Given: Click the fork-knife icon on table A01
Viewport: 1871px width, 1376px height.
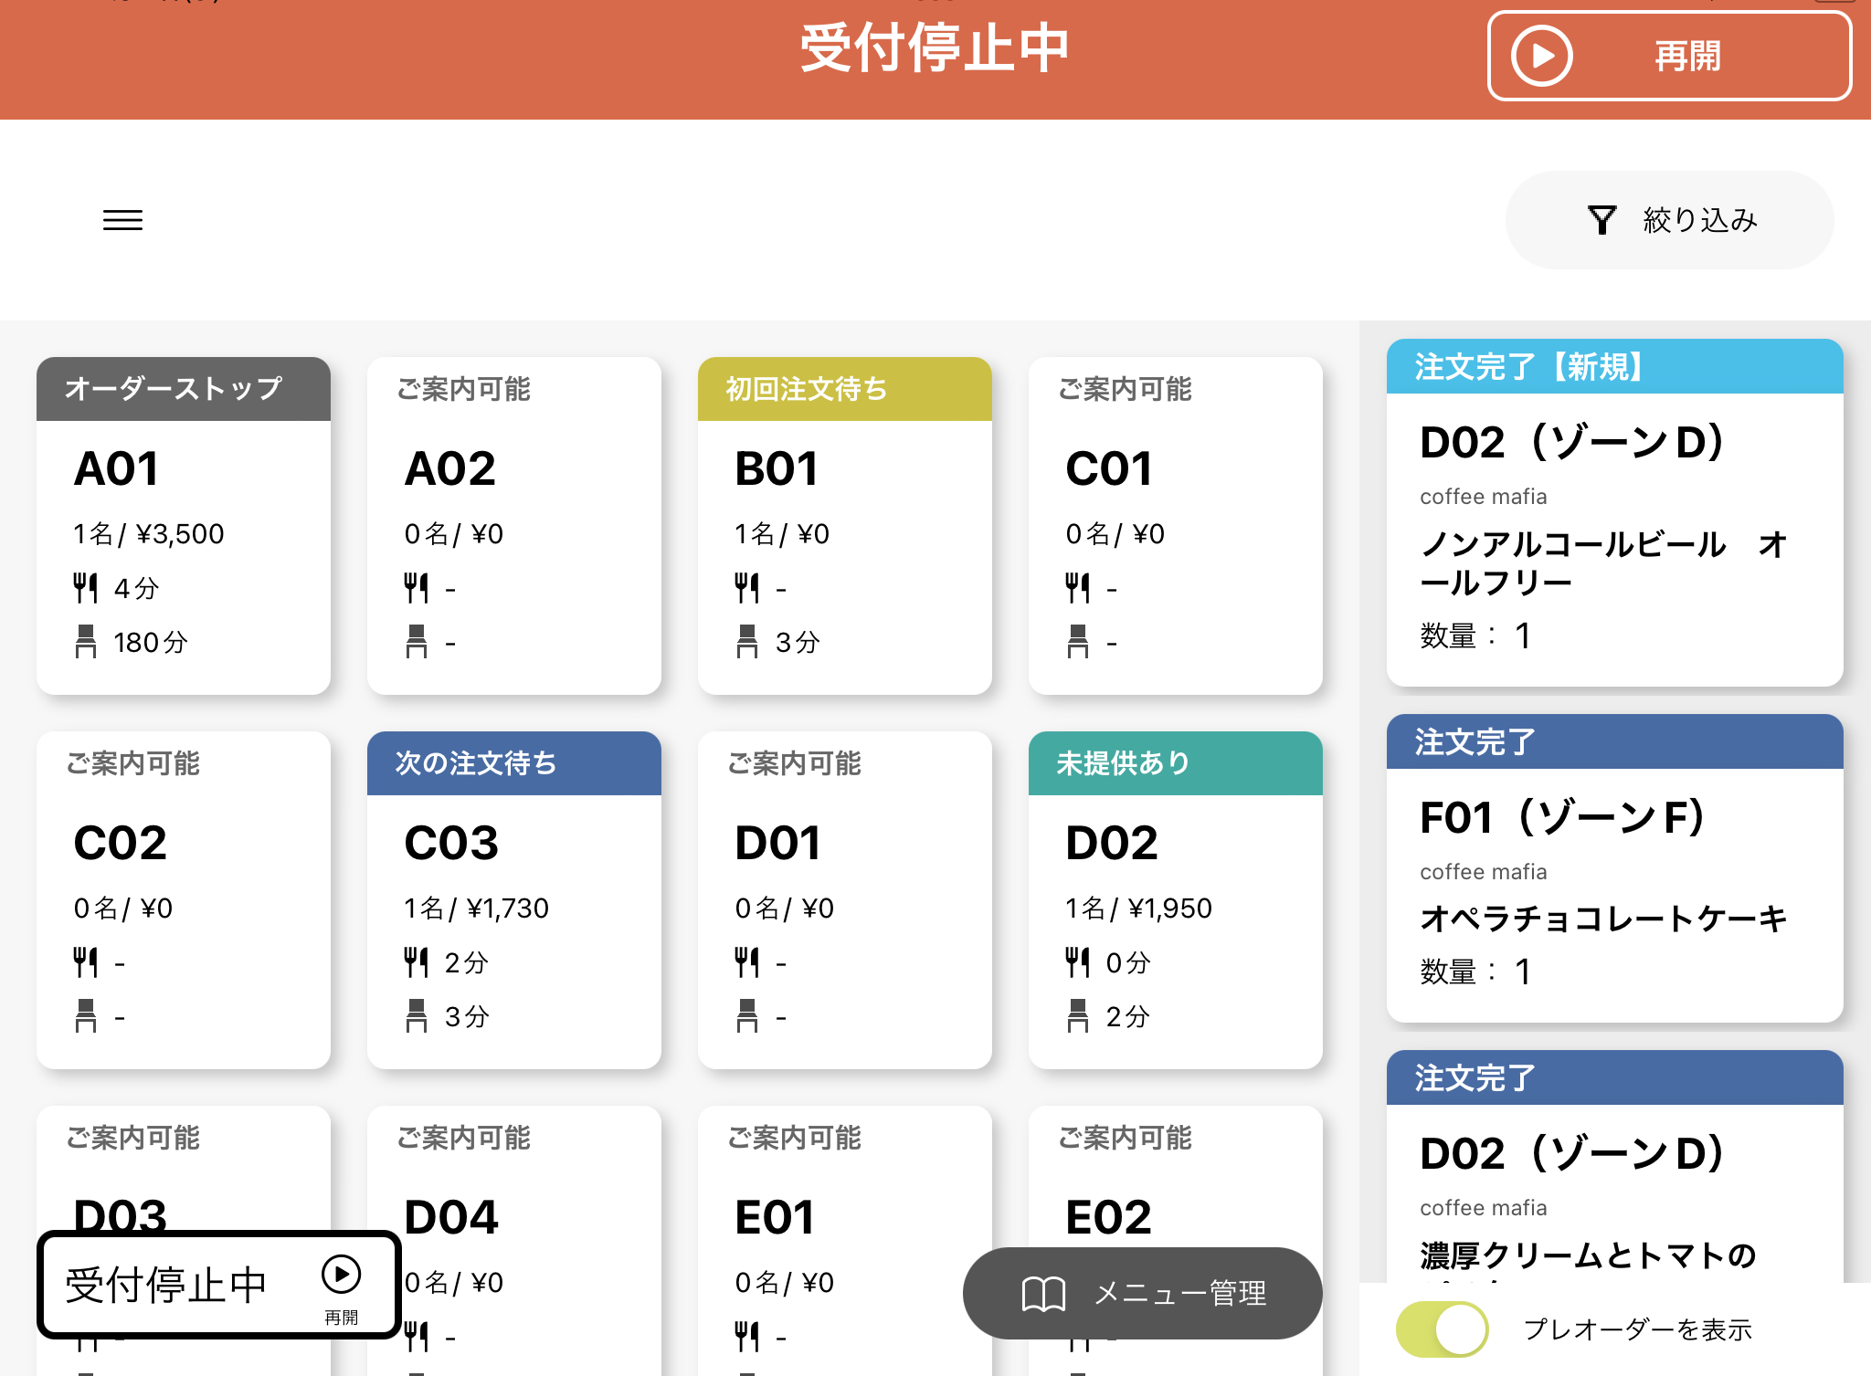Looking at the screenshot, I should coord(85,588).
